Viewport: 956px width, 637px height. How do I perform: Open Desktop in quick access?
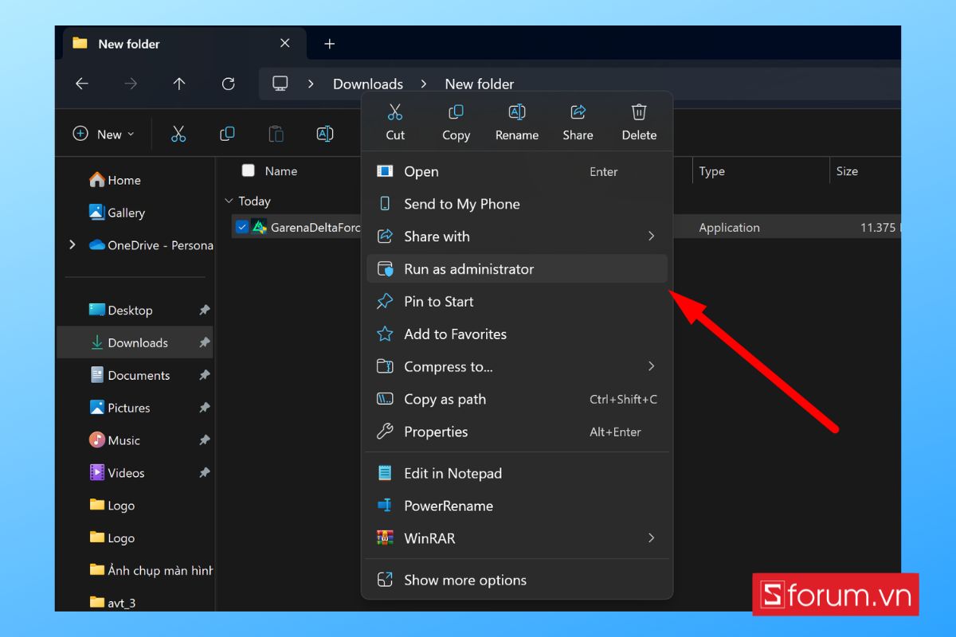coord(120,311)
